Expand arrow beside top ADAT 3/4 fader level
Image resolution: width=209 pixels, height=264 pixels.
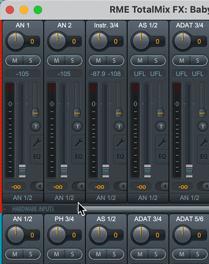tap(204, 186)
